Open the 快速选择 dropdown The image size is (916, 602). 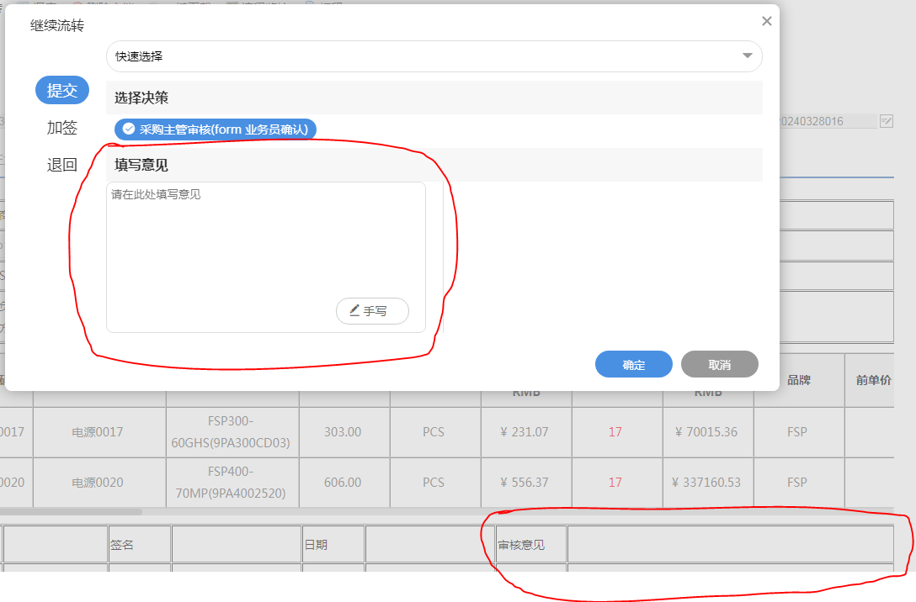pos(434,56)
